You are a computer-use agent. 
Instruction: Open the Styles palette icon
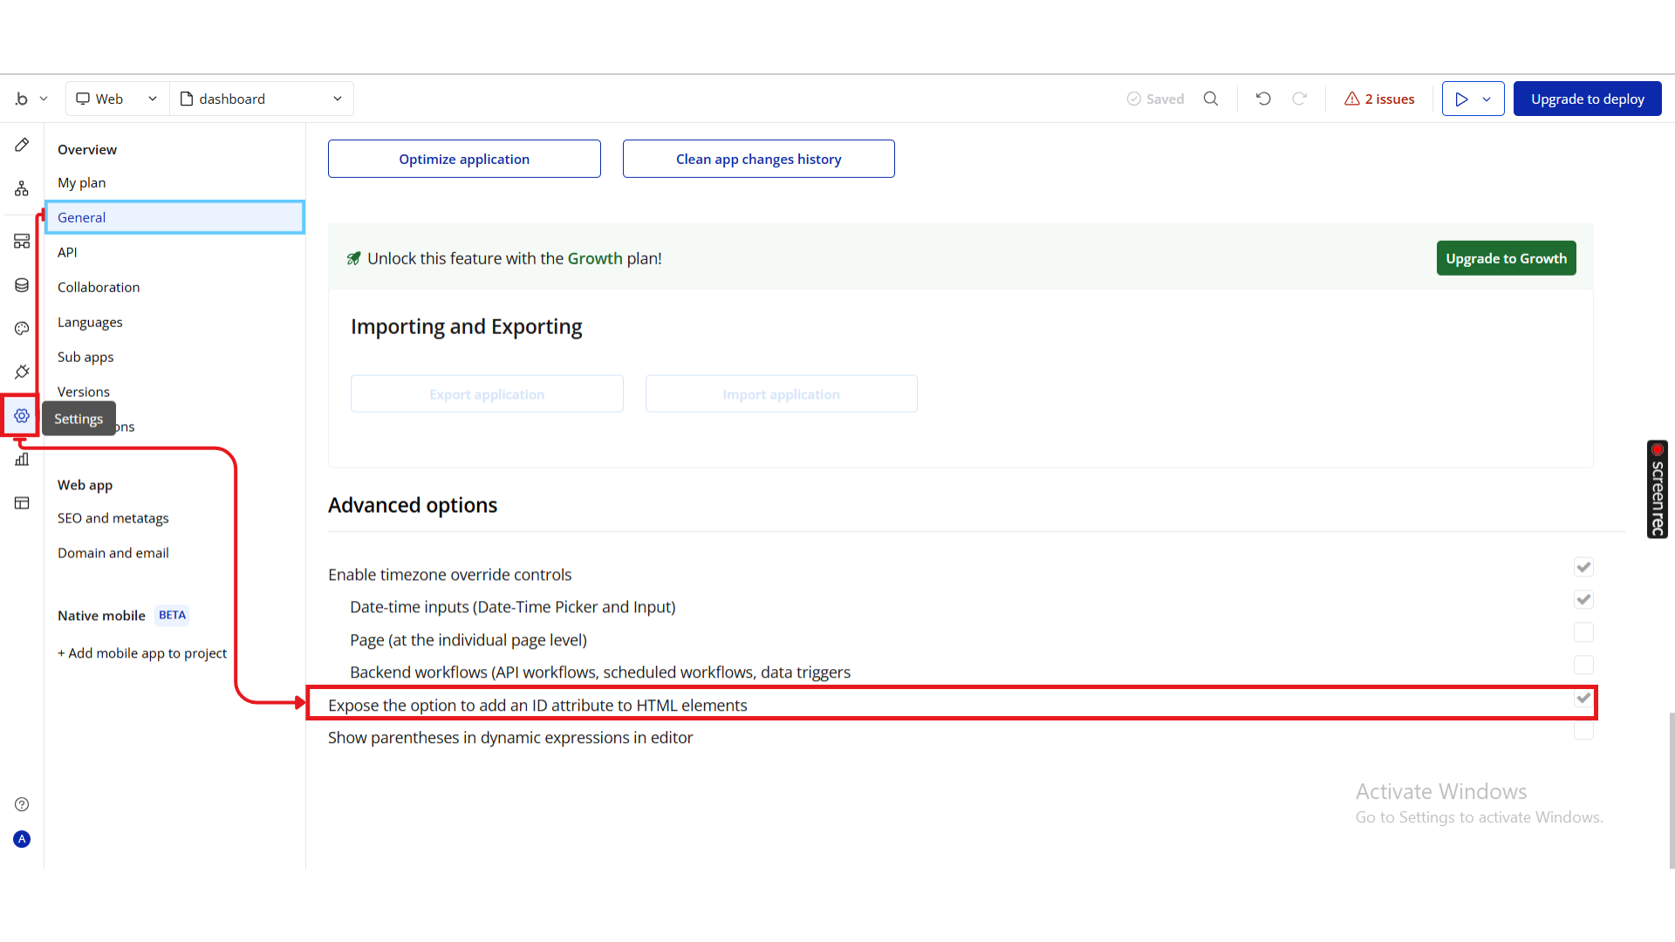point(22,329)
